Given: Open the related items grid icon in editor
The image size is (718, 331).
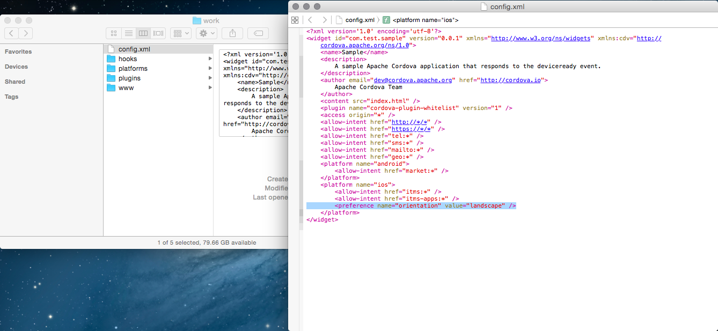Looking at the screenshot, I should [295, 20].
